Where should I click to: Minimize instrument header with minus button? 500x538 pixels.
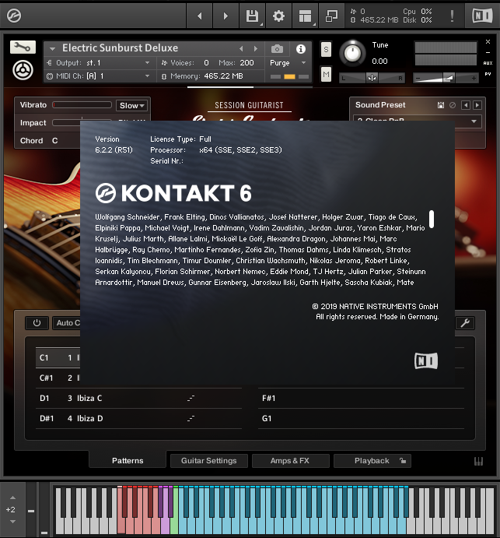(x=488, y=52)
